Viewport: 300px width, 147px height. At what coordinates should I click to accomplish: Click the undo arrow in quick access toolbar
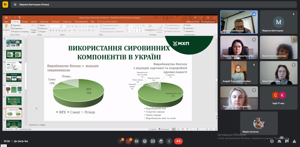[x=11, y=17]
